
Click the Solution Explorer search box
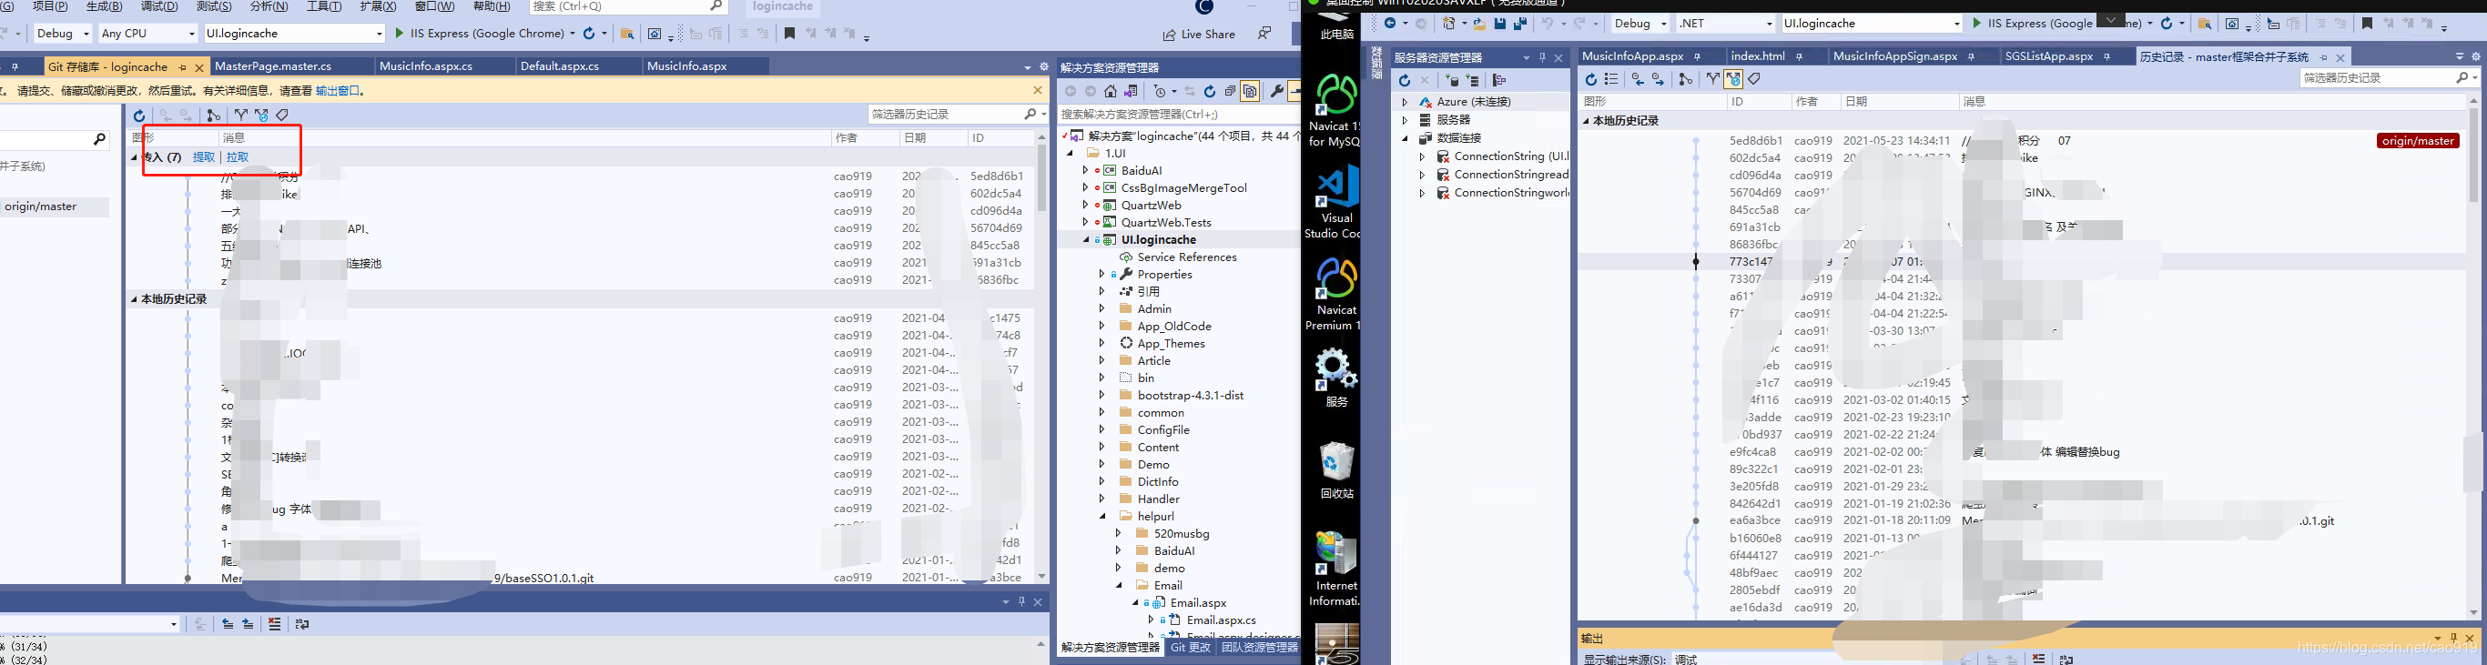1178,114
